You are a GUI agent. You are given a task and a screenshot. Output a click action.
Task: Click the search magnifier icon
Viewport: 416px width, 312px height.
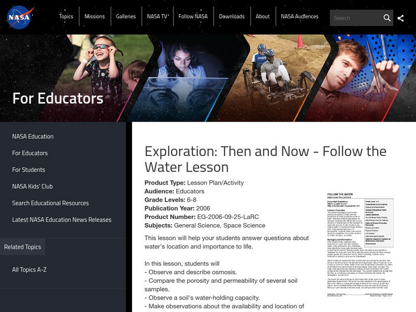click(387, 17)
